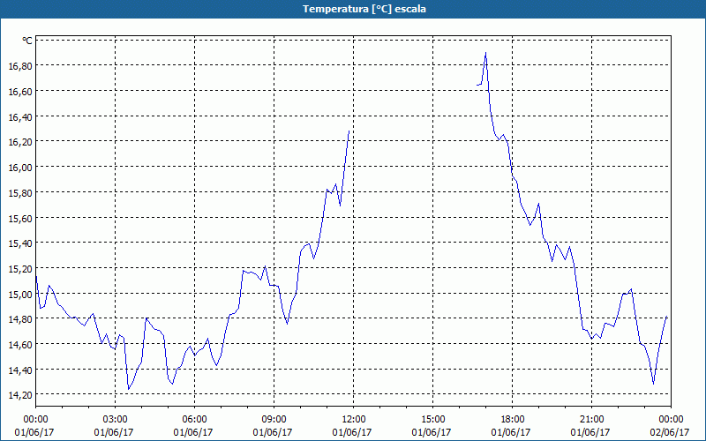Select the 12:00 time label
706x441 pixels.
354,420
